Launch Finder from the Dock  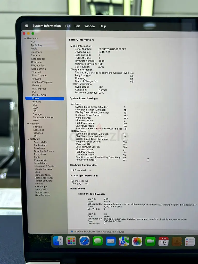58,241
